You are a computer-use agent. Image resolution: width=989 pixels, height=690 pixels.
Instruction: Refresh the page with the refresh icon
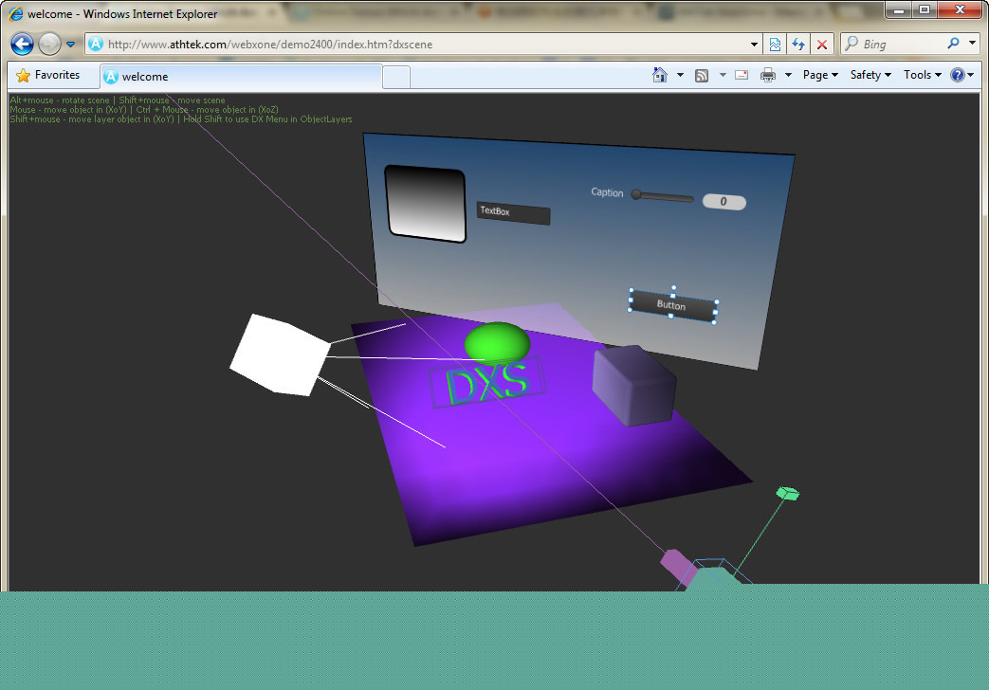click(798, 44)
